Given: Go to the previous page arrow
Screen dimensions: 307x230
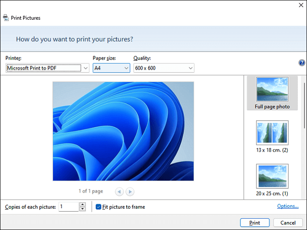Looking at the screenshot, I should (119, 192).
